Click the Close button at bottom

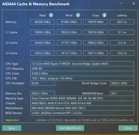(128, 128)
